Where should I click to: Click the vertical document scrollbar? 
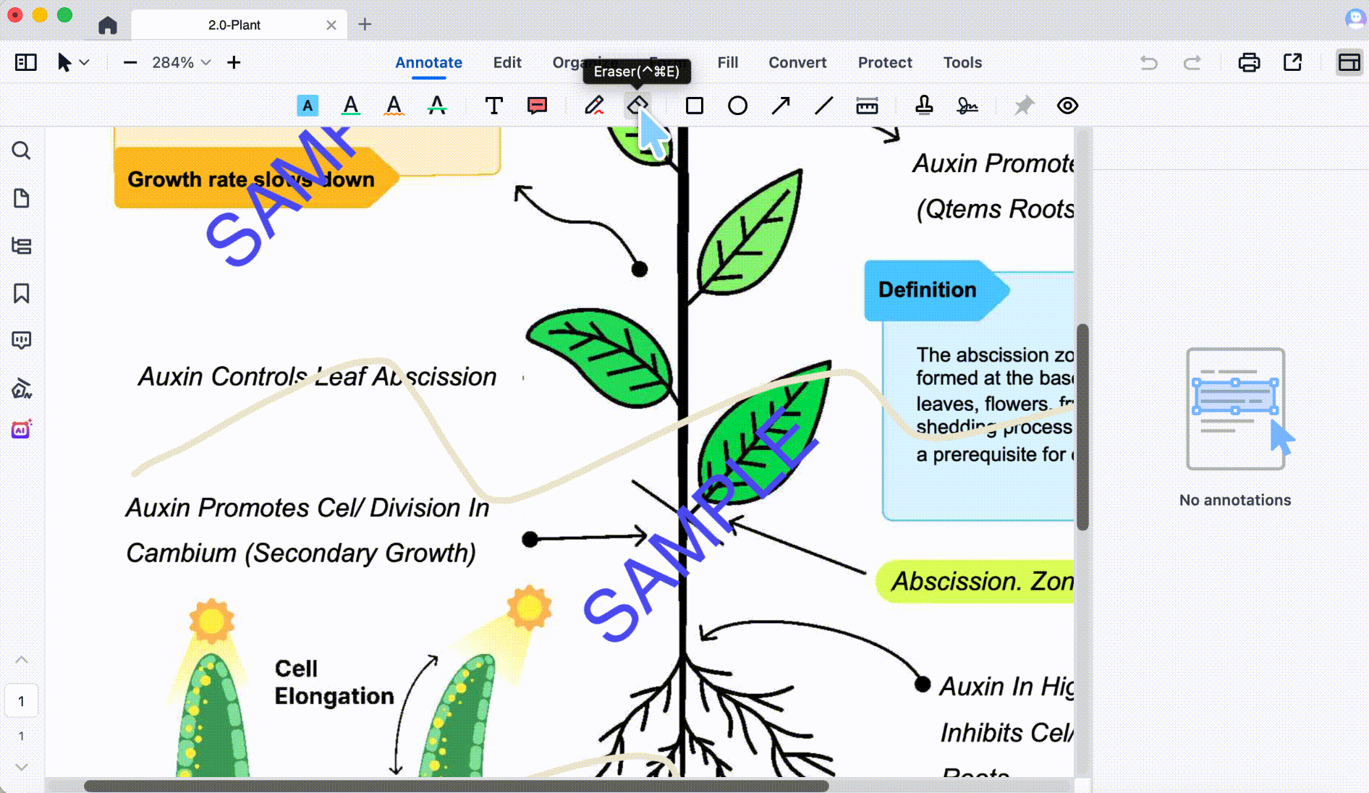1082,427
